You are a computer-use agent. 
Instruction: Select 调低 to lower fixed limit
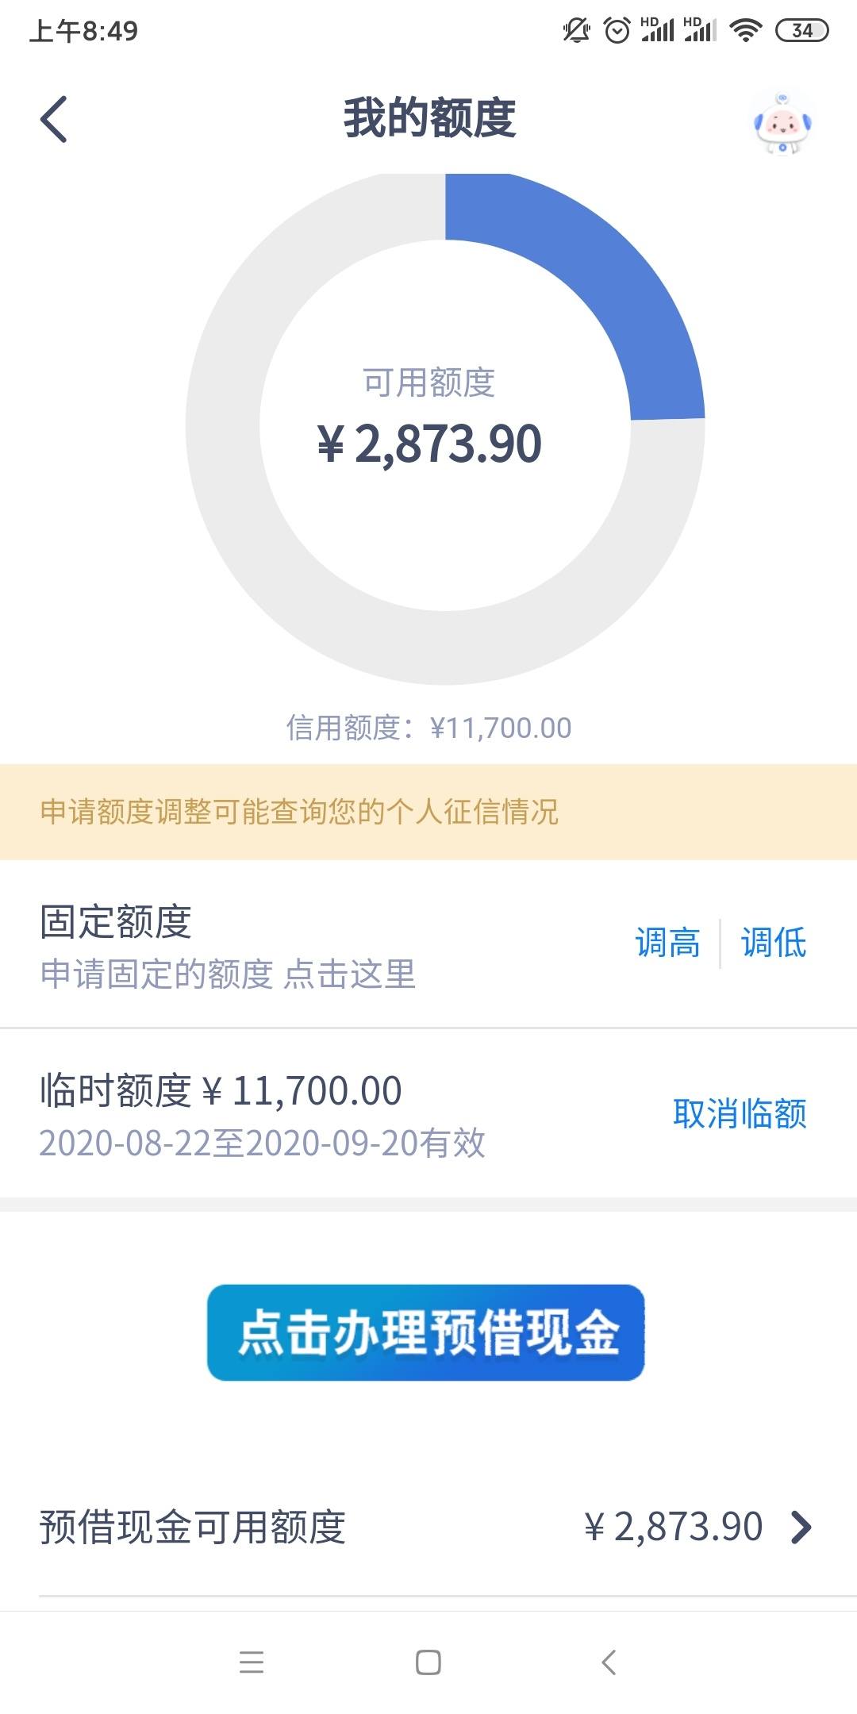[774, 943]
